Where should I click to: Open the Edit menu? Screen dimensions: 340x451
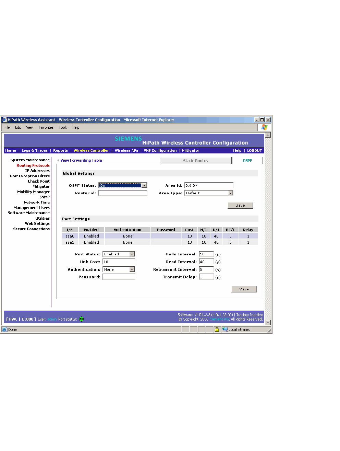click(x=18, y=127)
